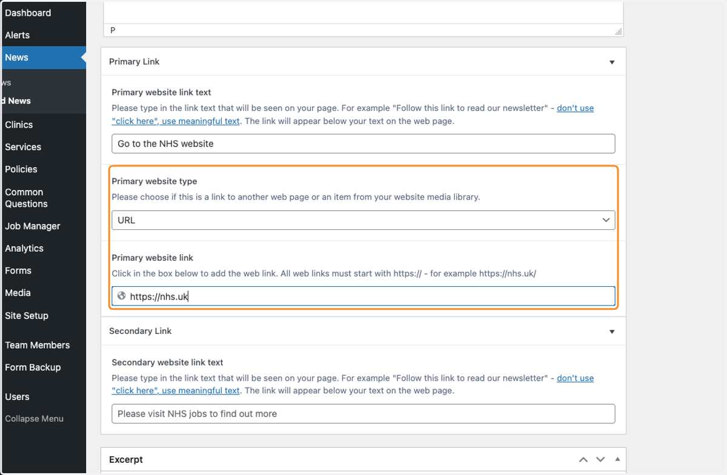The width and height of the screenshot is (727, 475).
Task: Open Media in the sidebar
Action: (x=18, y=293)
